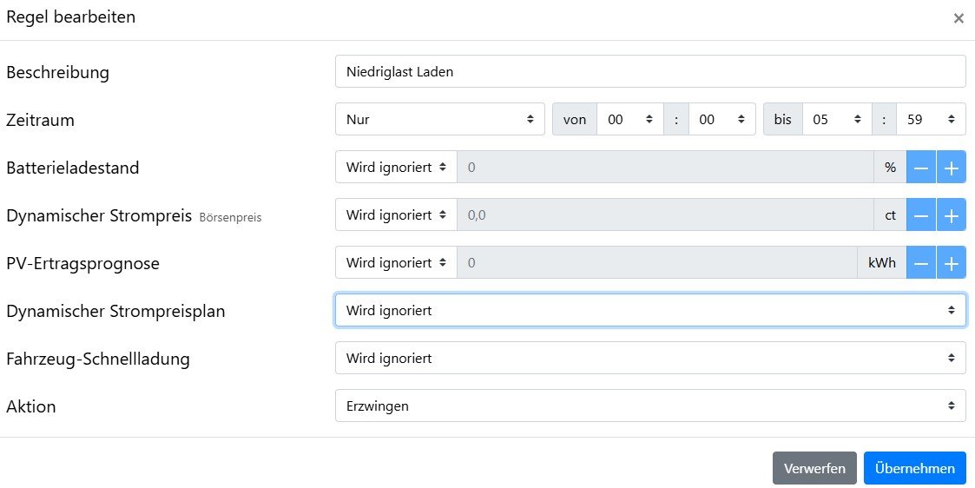Increase the Dynamischer Strompreis value with plus
The image size is (975, 488).
[951, 215]
